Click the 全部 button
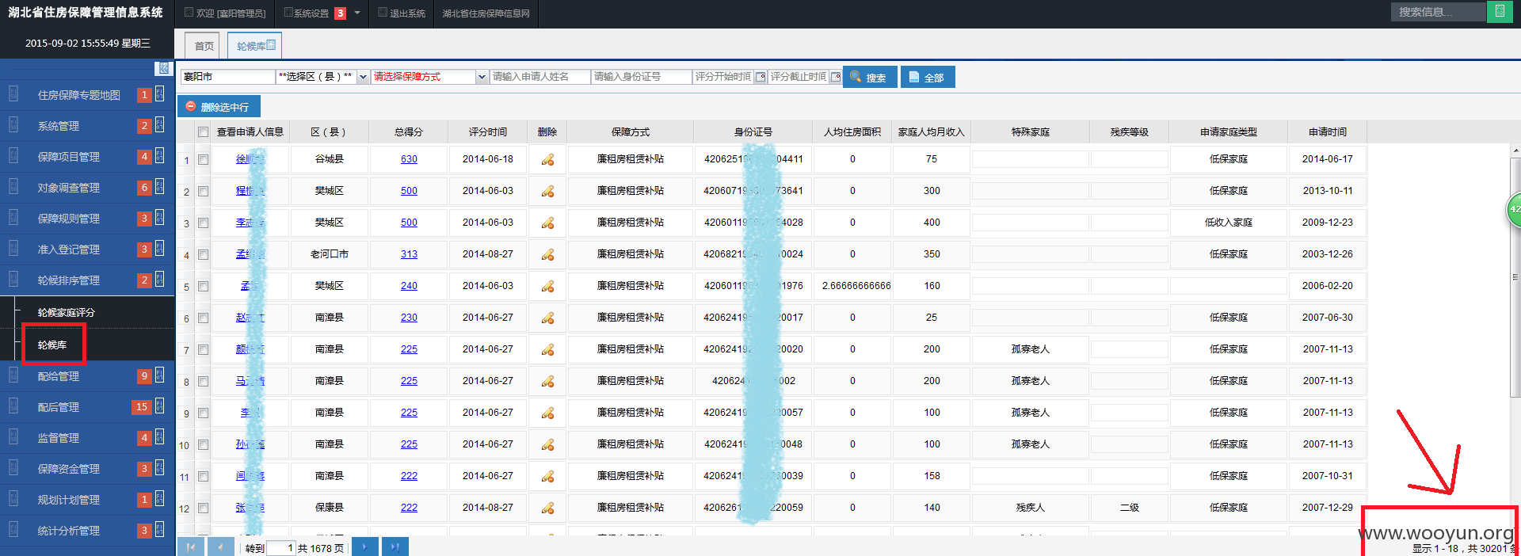Screen dimensions: 1521x556 click(928, 77)
